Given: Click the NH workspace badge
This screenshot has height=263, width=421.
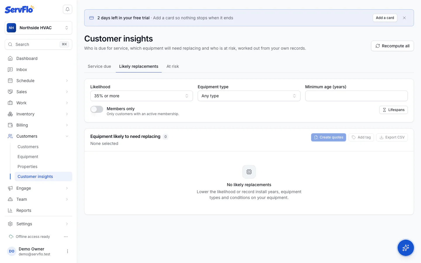Looking at the screenshot, I should pyautogui.click(x=11, y=28).
